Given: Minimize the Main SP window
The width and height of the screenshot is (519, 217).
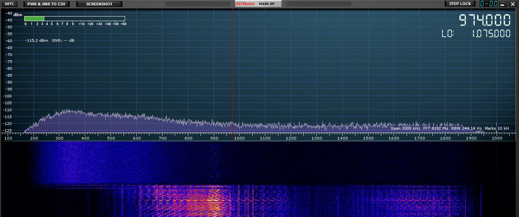Looking at the screenshot, I should (x=502, y=4).
